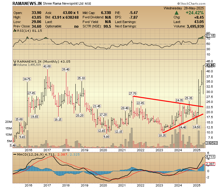Click the RSI indicator legend icon
The image size is (218, 188).
[x=15, y=31]
